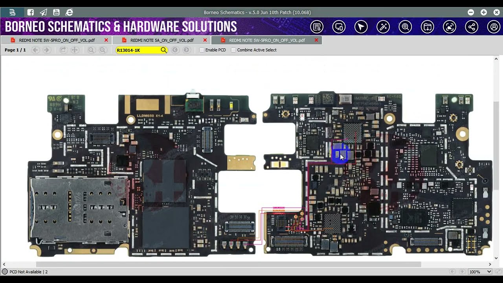Jump to next search result
Screen dimensions: 503x283
(187, 50)
